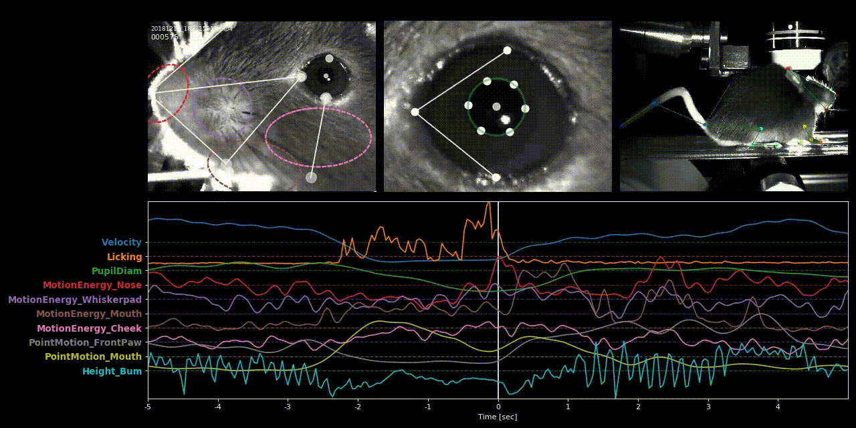Click the PupilDiam label
Image resolution: width=856 pixels, height=428 pixels.
117,272
